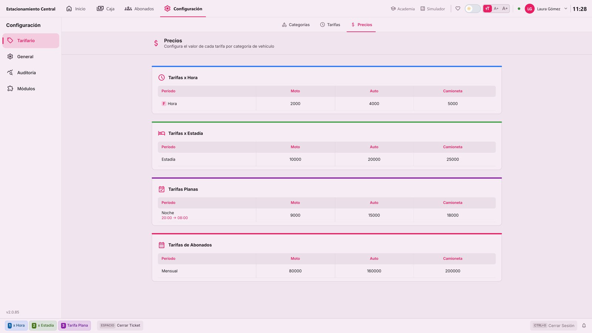The image size is (592, 333).
Task: Select the Configuración nav item
Action: 183,9
